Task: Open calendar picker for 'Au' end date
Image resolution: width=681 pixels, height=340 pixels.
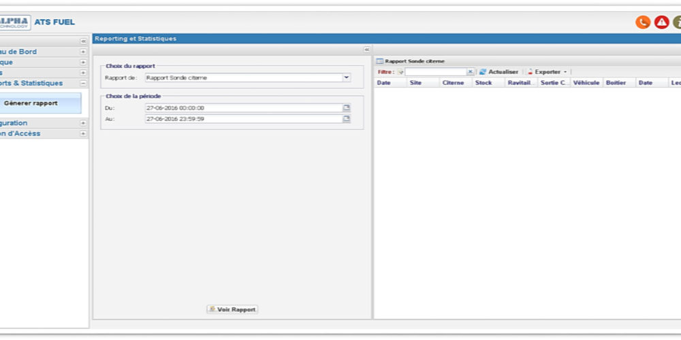Action: click(346, 119)
